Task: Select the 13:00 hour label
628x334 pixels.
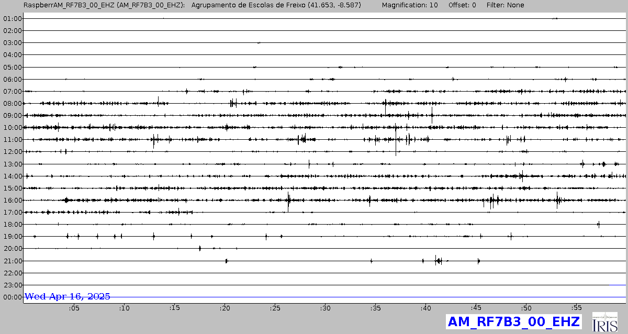Action: tap(12, 164)
